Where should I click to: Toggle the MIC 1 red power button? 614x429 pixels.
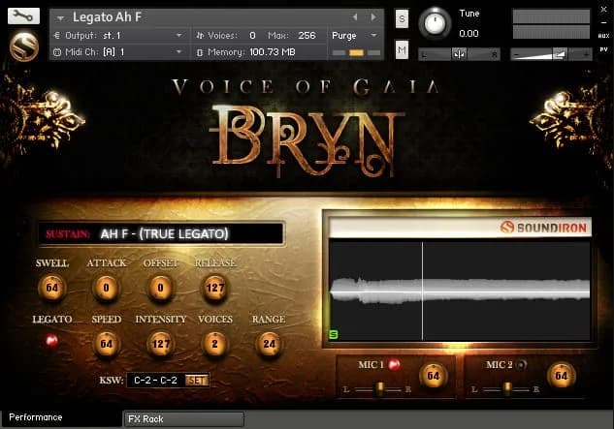(394, 364)
